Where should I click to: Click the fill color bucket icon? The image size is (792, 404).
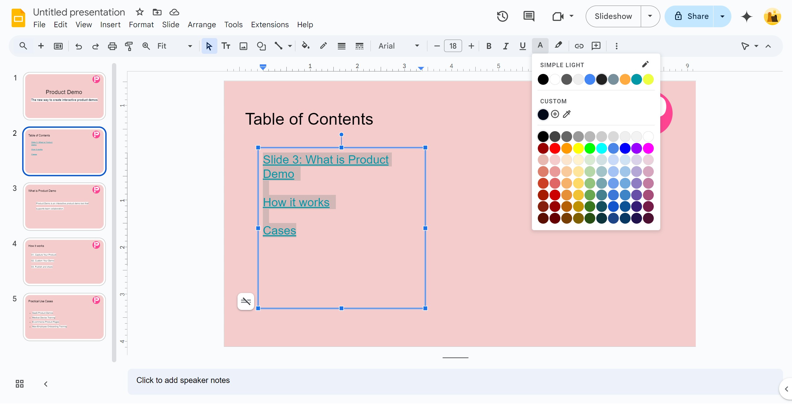pyautogui.click(x=306, y=46)
